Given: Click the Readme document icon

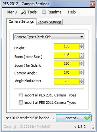Looking at the screenshot, I should click(44, 12).
